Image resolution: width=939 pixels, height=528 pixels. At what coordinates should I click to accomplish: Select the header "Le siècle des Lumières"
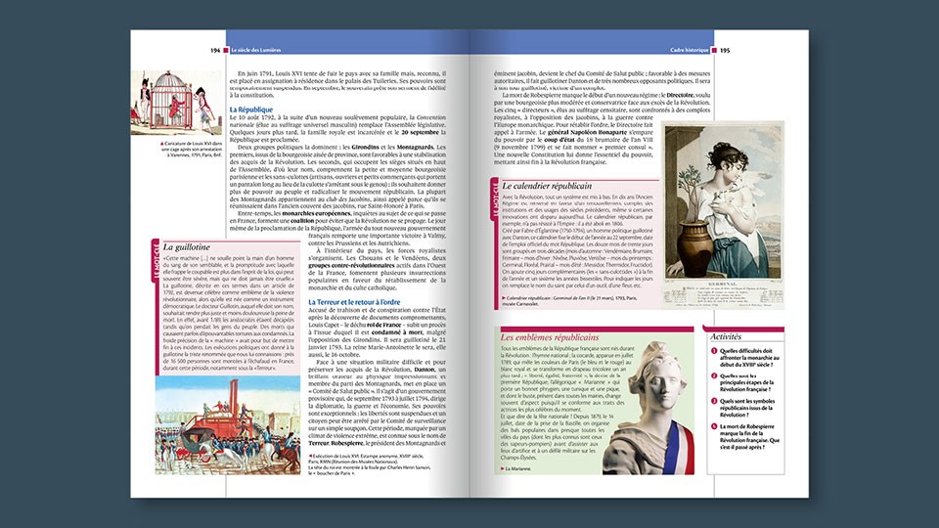pyautogui.click(x=255, y=50)
